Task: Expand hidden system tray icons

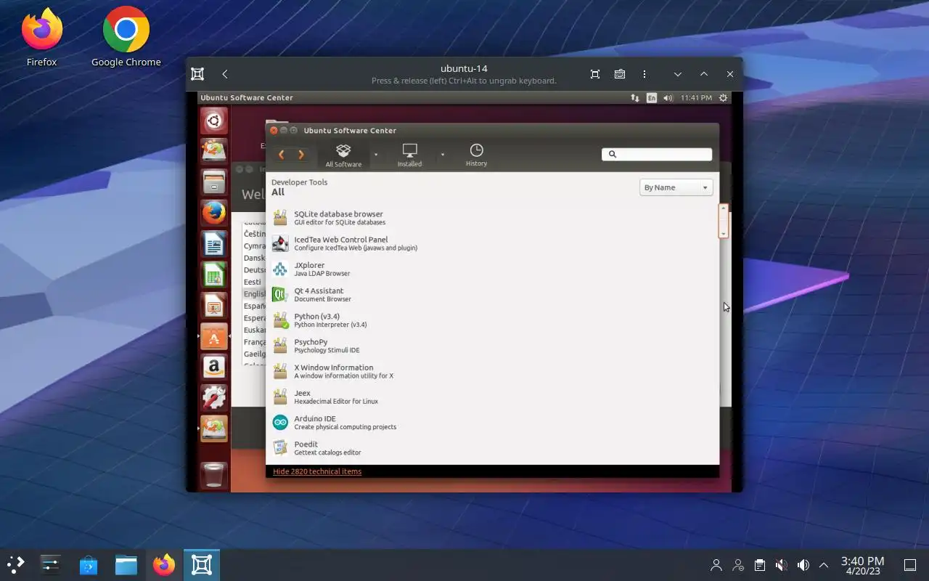Action: 824,565
